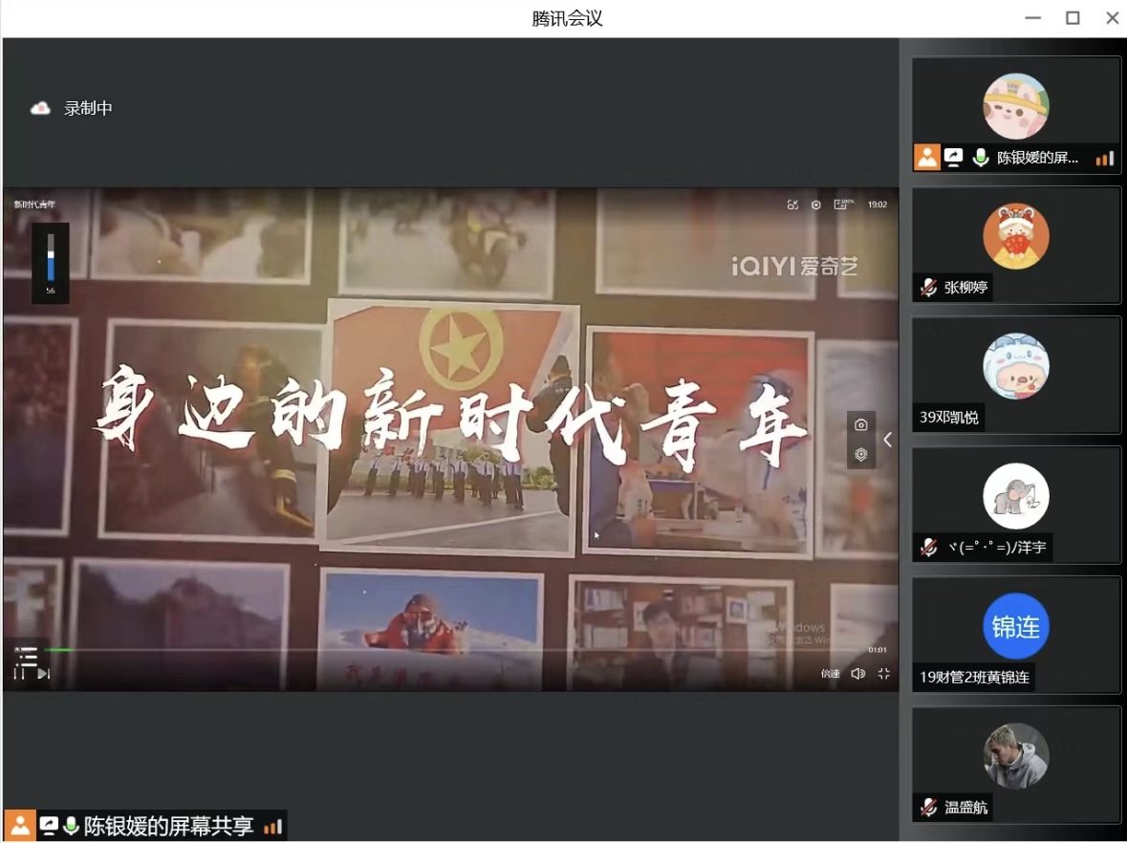Click the 陈银媛的屏幕共享 label at the bottom
The image size is (1127, 843).
pyautogui.click(x=168, y=827)
